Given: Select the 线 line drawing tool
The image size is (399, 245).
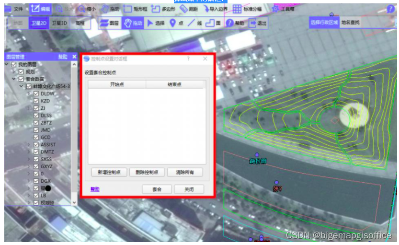Looking at the screenshot, I should click(194, 23).
